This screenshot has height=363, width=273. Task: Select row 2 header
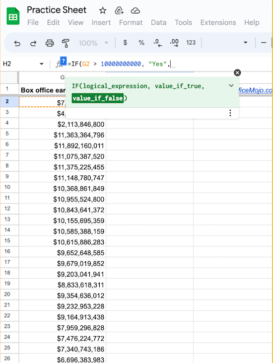coord(7,101)
